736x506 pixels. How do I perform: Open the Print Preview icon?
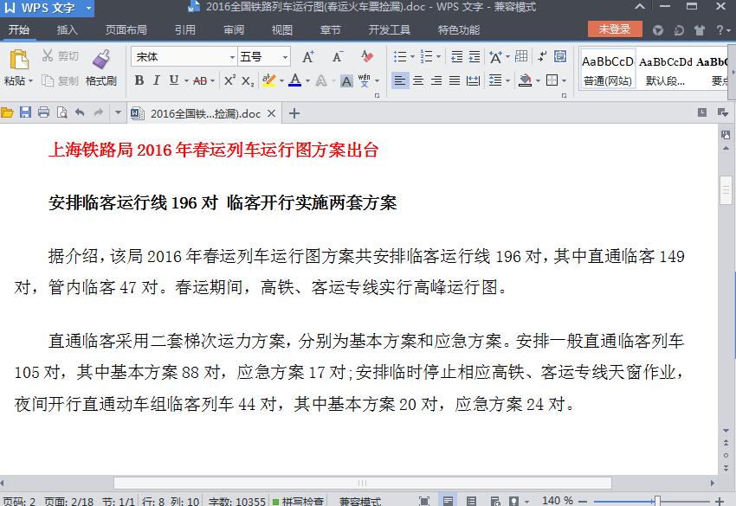click(x=62, y=112)
